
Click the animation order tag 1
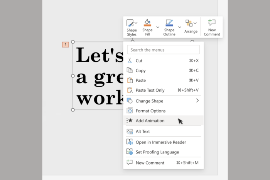click(x=66, y=44)
